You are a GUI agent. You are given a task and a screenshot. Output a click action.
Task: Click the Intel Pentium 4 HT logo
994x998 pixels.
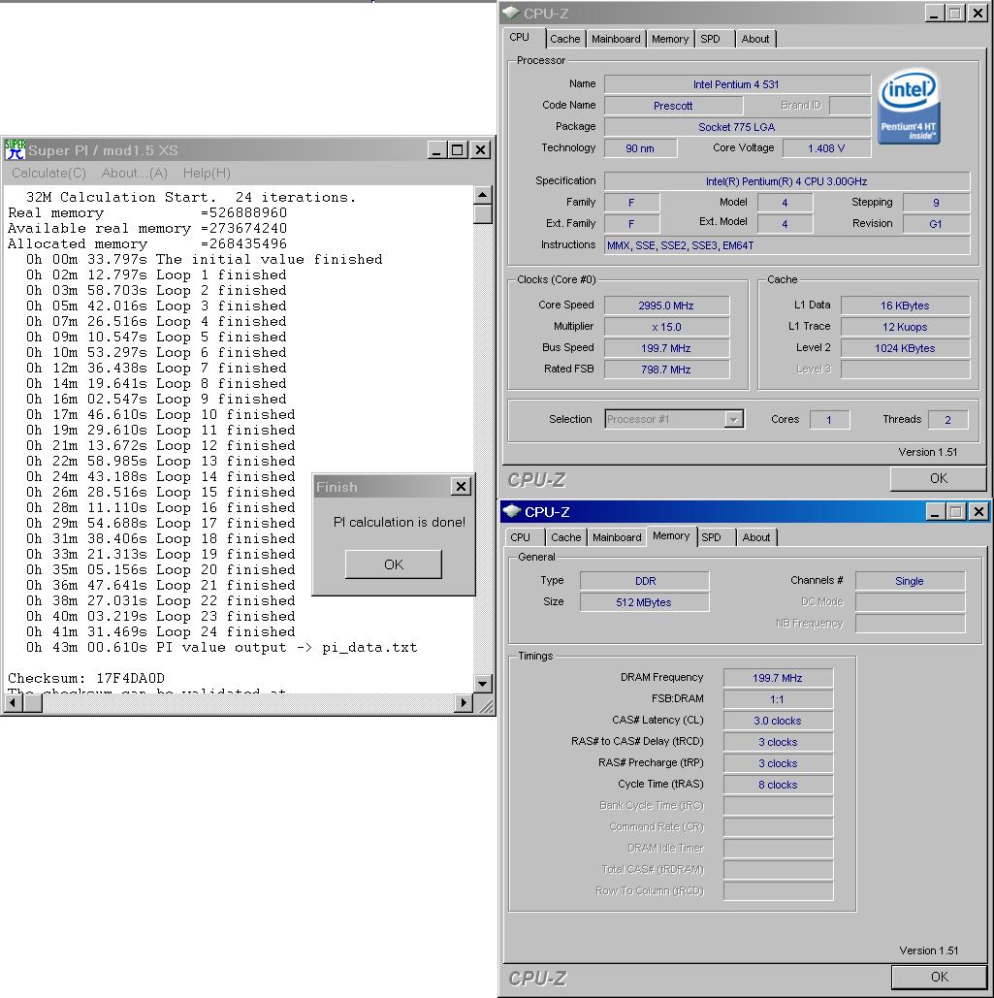click(909, 106)
